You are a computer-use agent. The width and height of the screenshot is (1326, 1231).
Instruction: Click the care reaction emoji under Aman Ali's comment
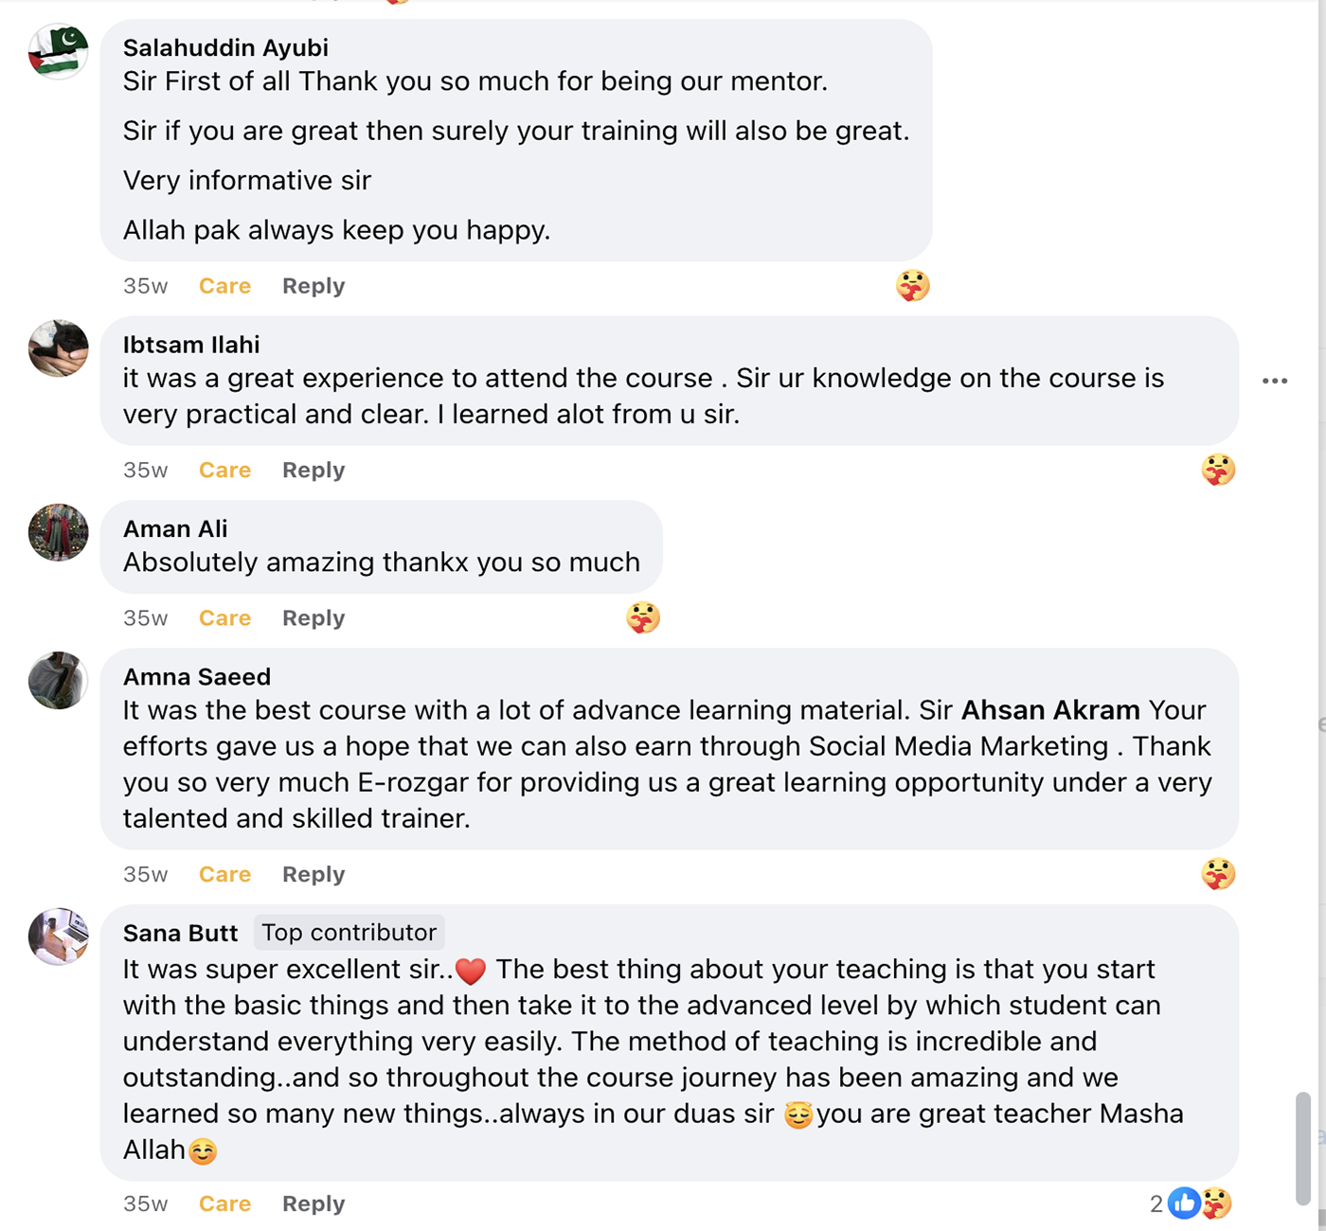[643, 618]
